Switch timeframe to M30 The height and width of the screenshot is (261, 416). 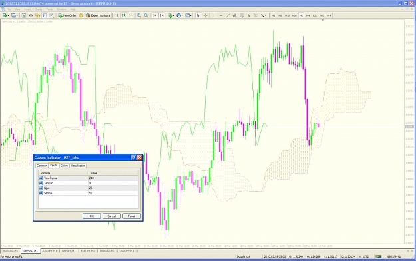pyautogui.click(x=294, y=16)
